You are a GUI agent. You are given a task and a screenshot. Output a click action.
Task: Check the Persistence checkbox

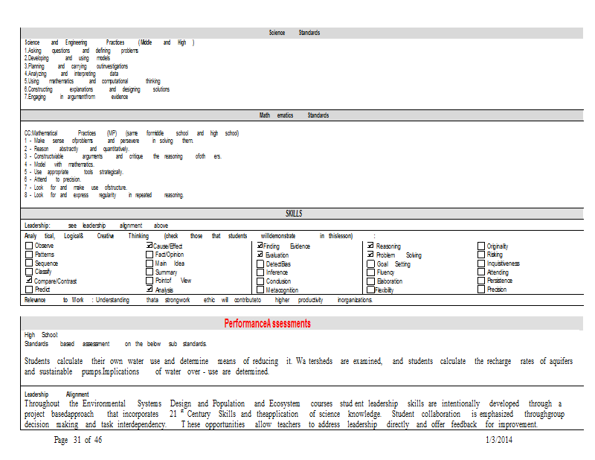click(481, 281)
